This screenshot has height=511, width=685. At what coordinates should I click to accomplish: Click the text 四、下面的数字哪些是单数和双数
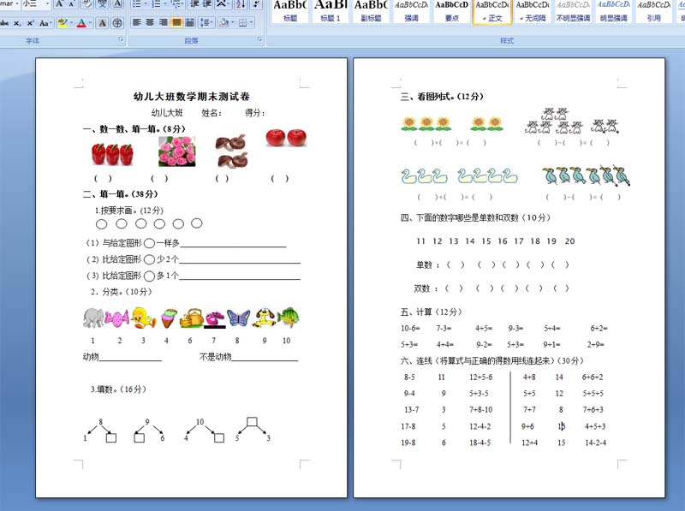click(459, 217)
